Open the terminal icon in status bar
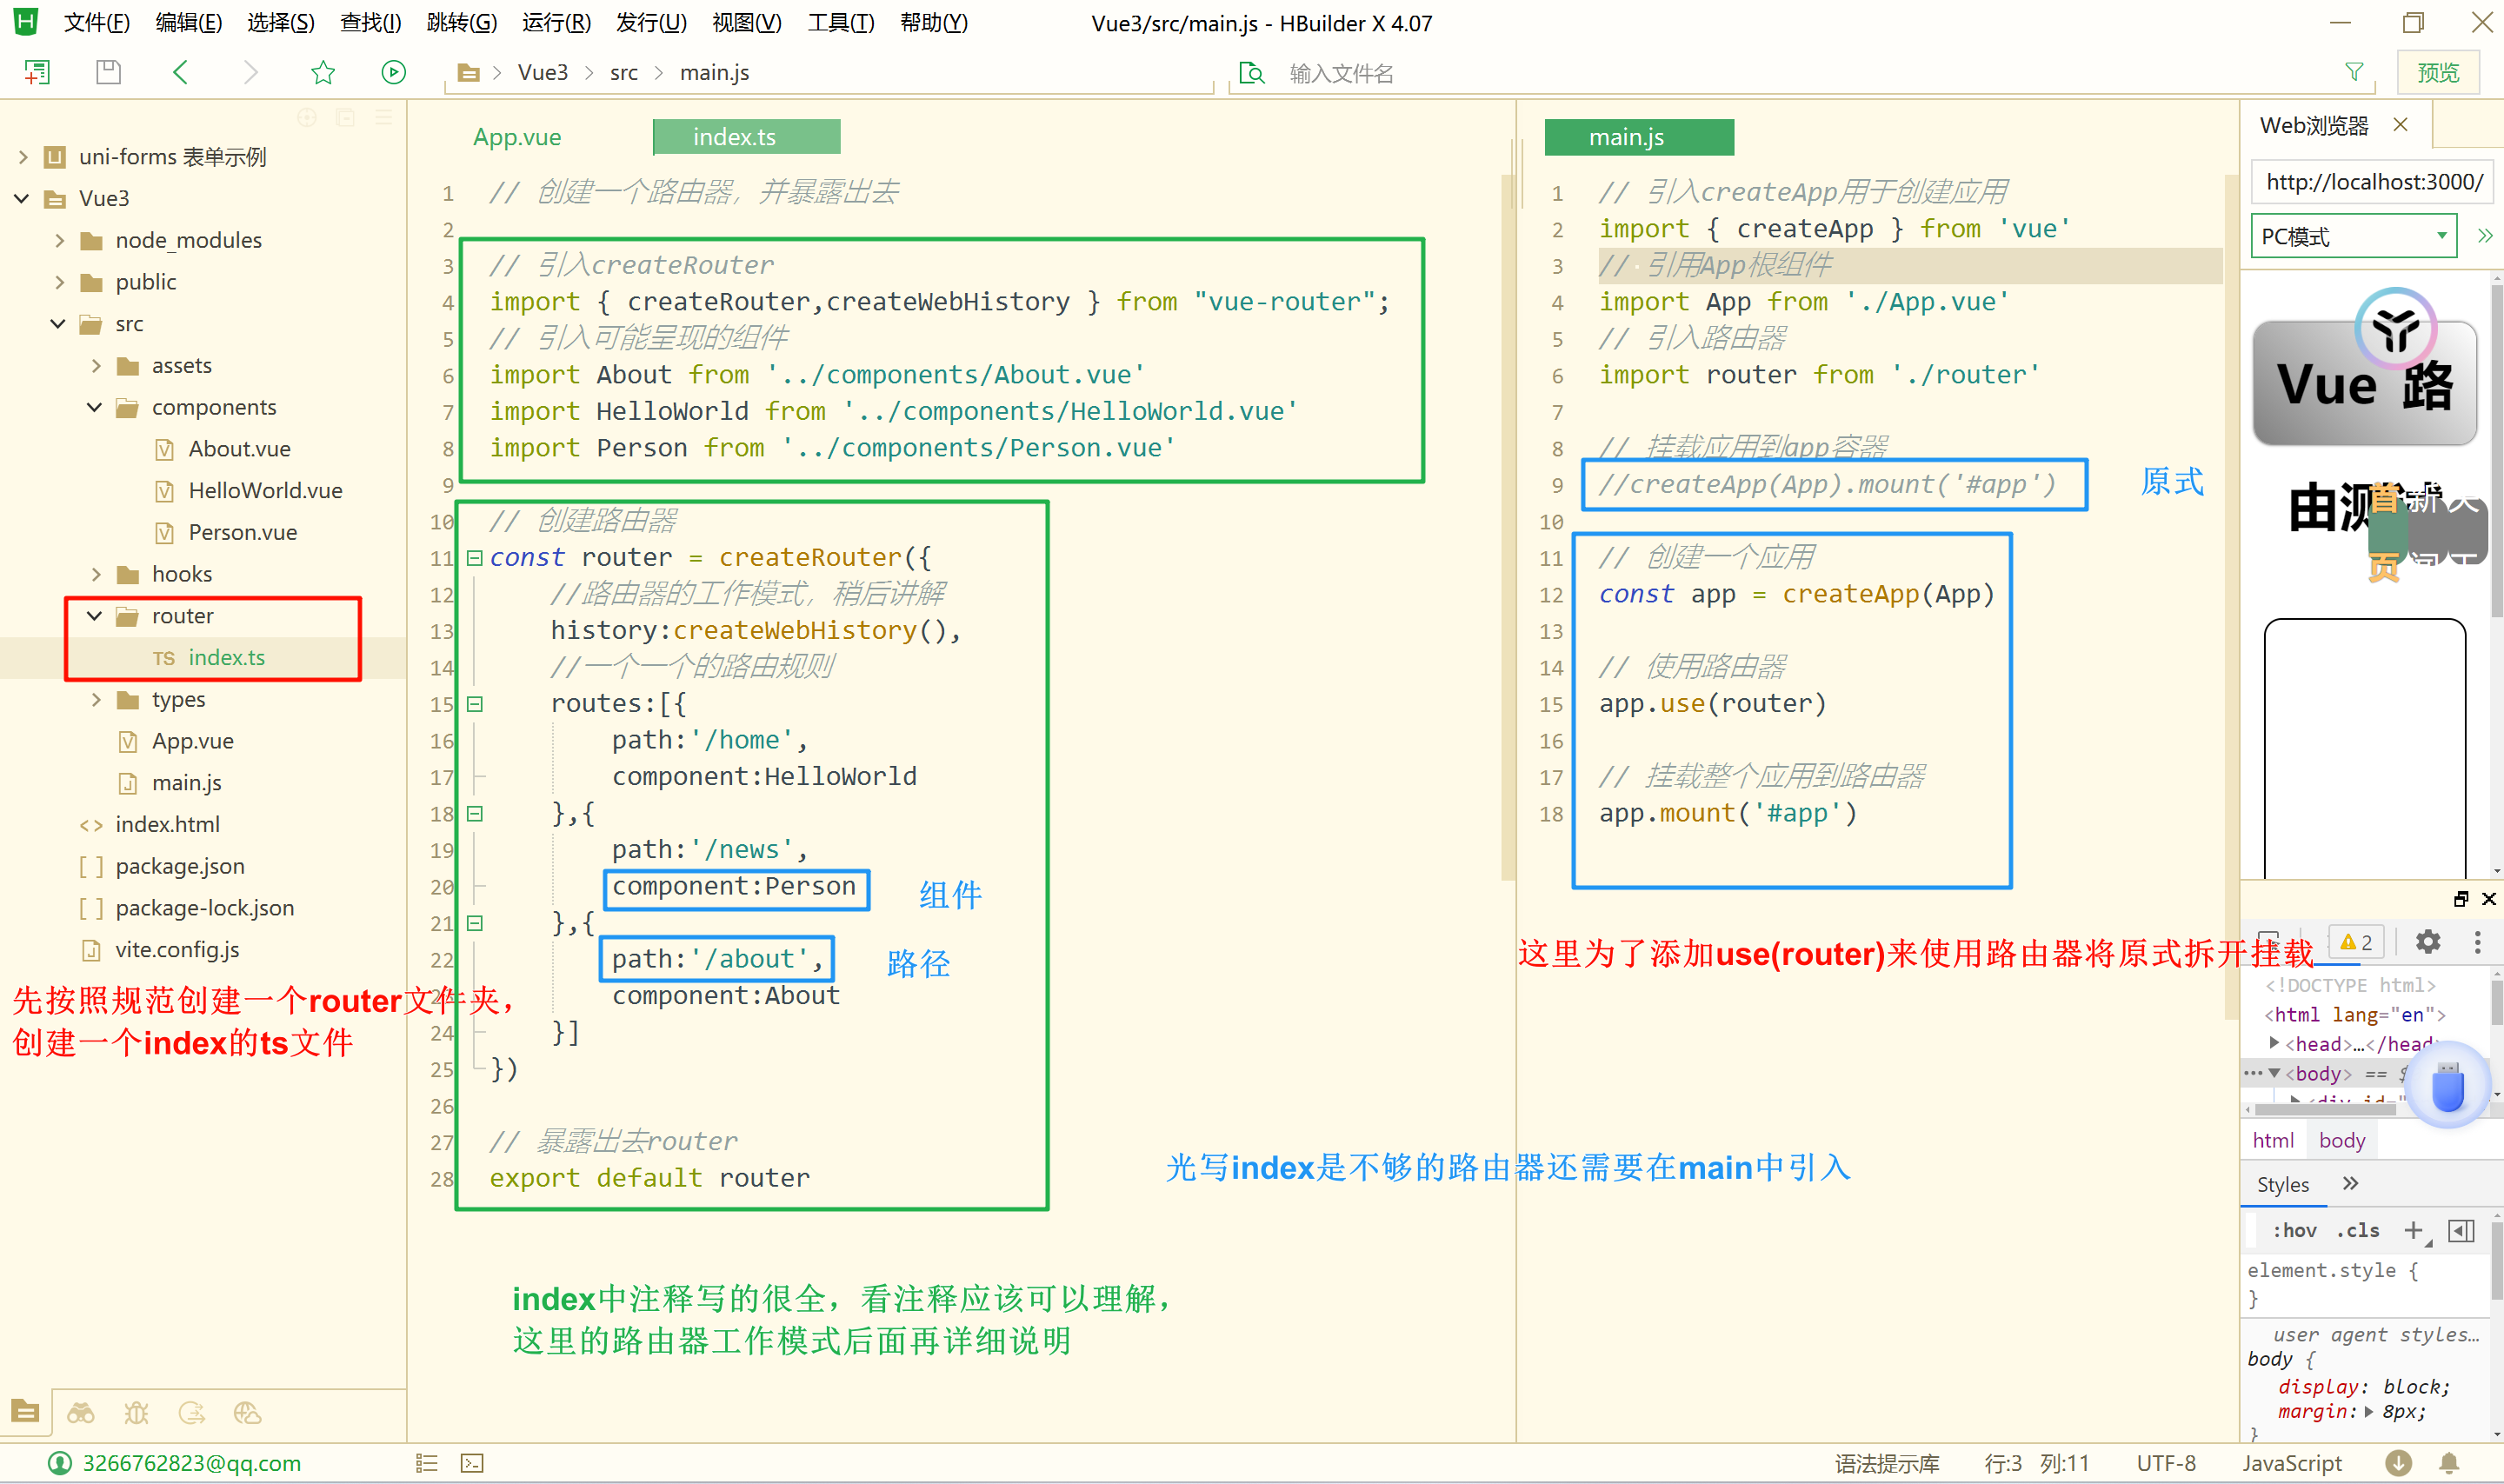The image size is (2504, 1484). click(x=472, y=1463)
